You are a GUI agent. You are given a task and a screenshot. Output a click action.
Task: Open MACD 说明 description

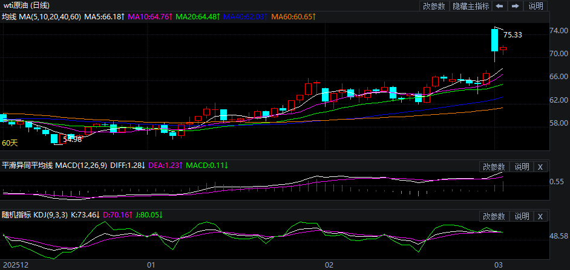pos(522,166)
